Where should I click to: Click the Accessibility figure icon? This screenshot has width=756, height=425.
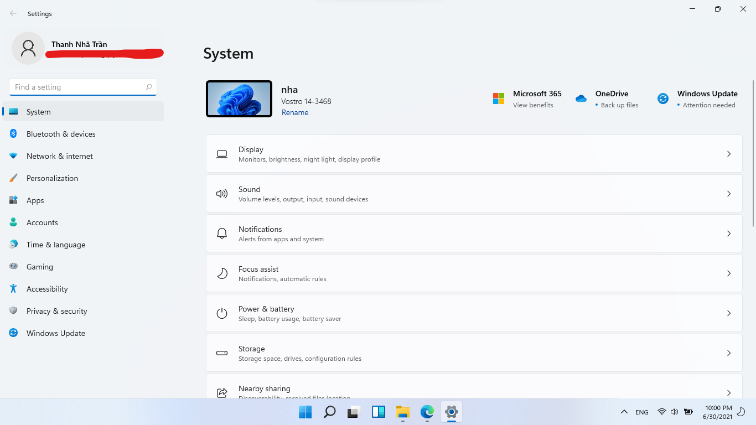click(x=13, y=289)
